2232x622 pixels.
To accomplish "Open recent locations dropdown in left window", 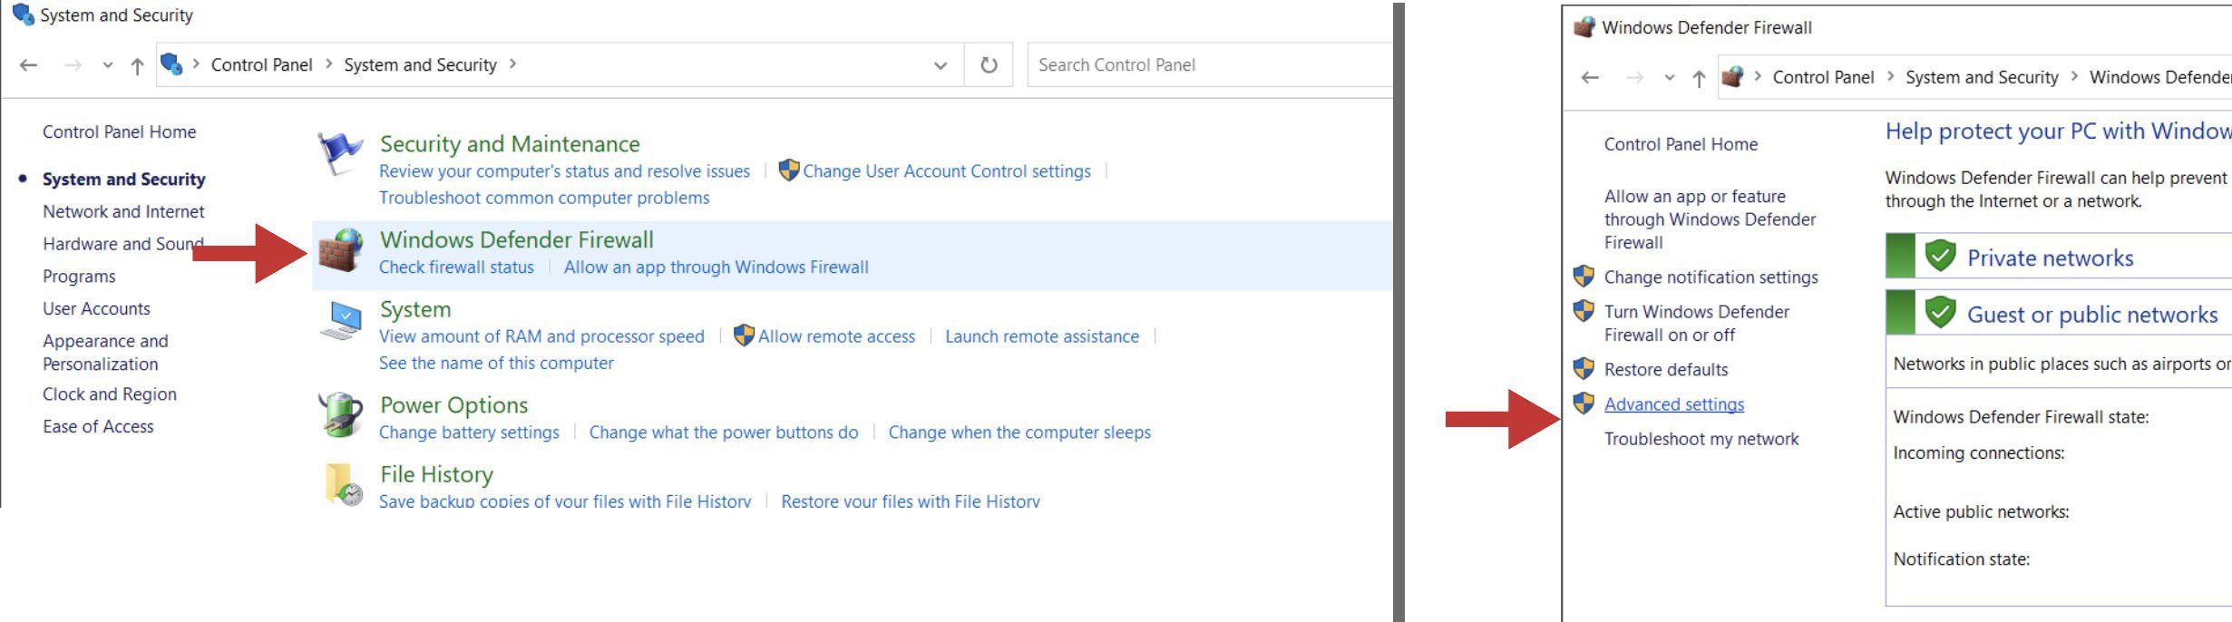I will coord(108,65).
